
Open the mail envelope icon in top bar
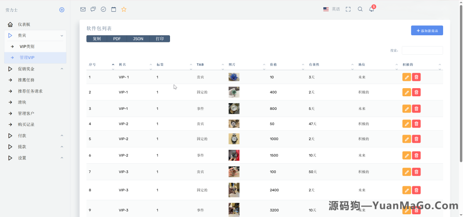point(83,9)
